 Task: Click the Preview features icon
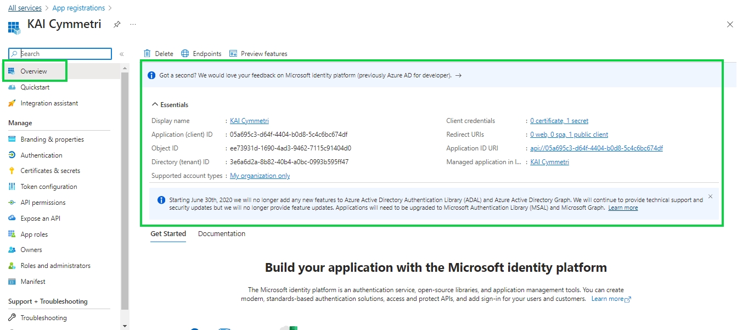point(233,54)
